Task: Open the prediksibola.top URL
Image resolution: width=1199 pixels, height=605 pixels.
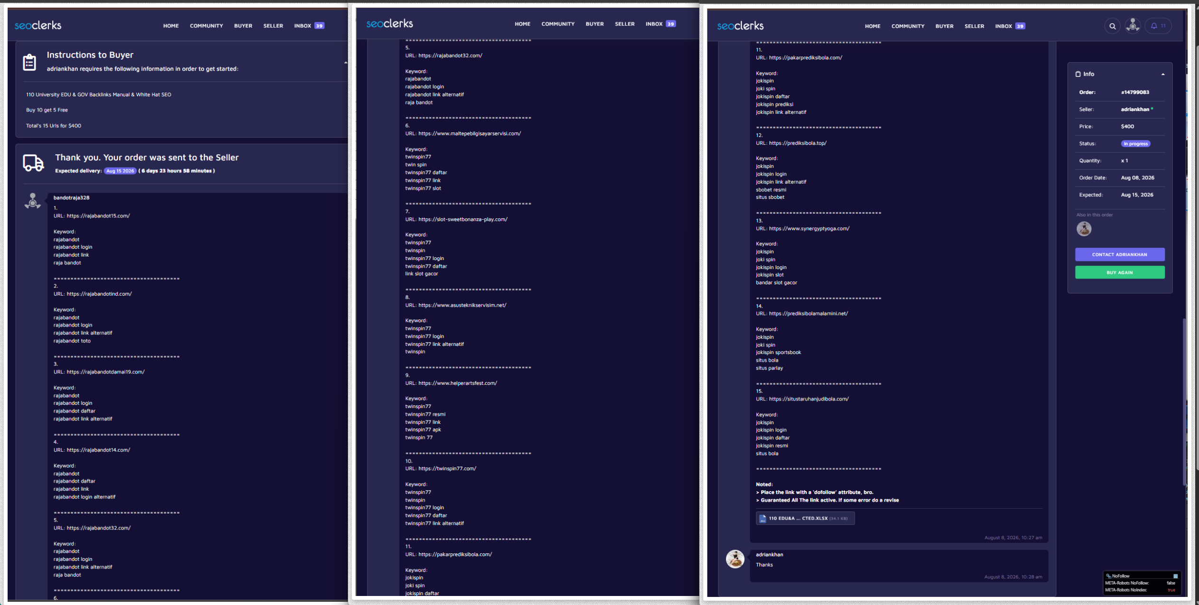Action: point(798,143)
